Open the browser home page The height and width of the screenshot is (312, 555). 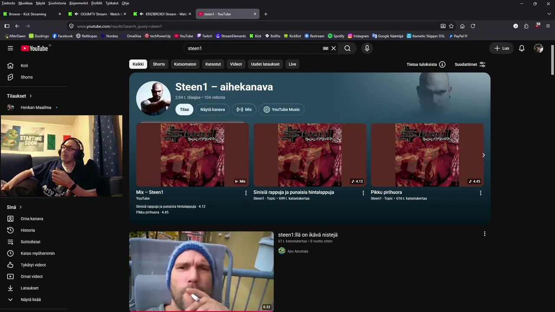[462, 26]
